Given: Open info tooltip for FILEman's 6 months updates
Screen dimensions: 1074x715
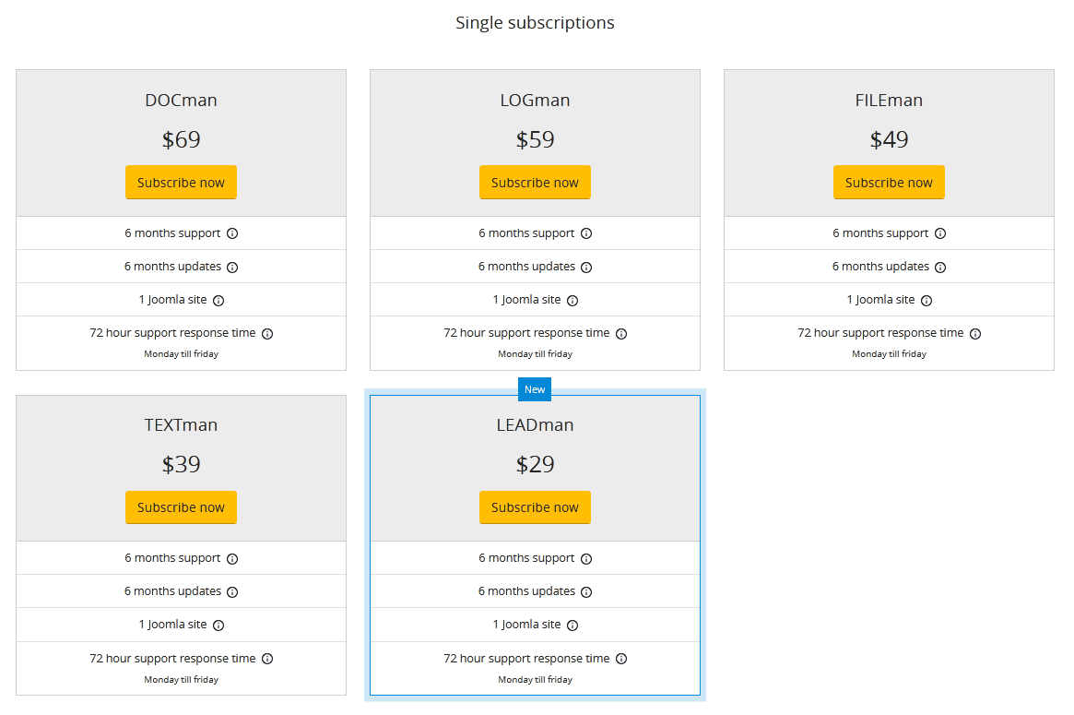Looking at the screenshot, I should coord(940,267).
